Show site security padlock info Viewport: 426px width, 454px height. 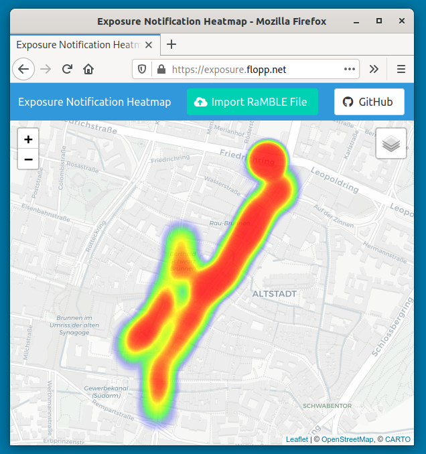161,69
